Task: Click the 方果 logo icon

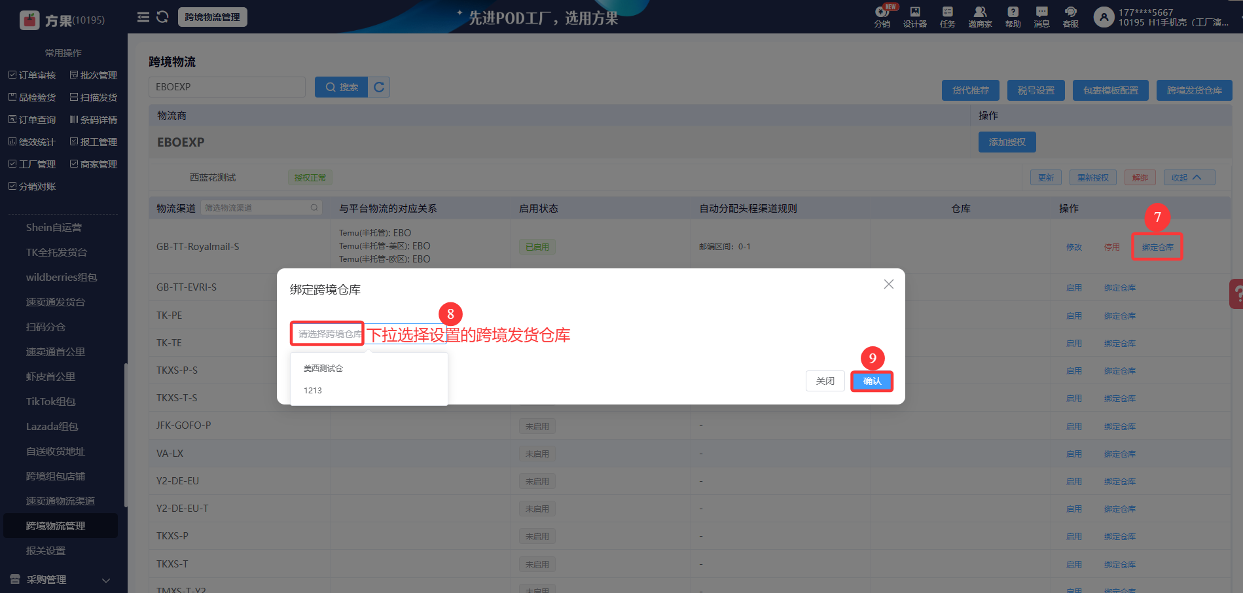Action: click(x=30, y=20)
